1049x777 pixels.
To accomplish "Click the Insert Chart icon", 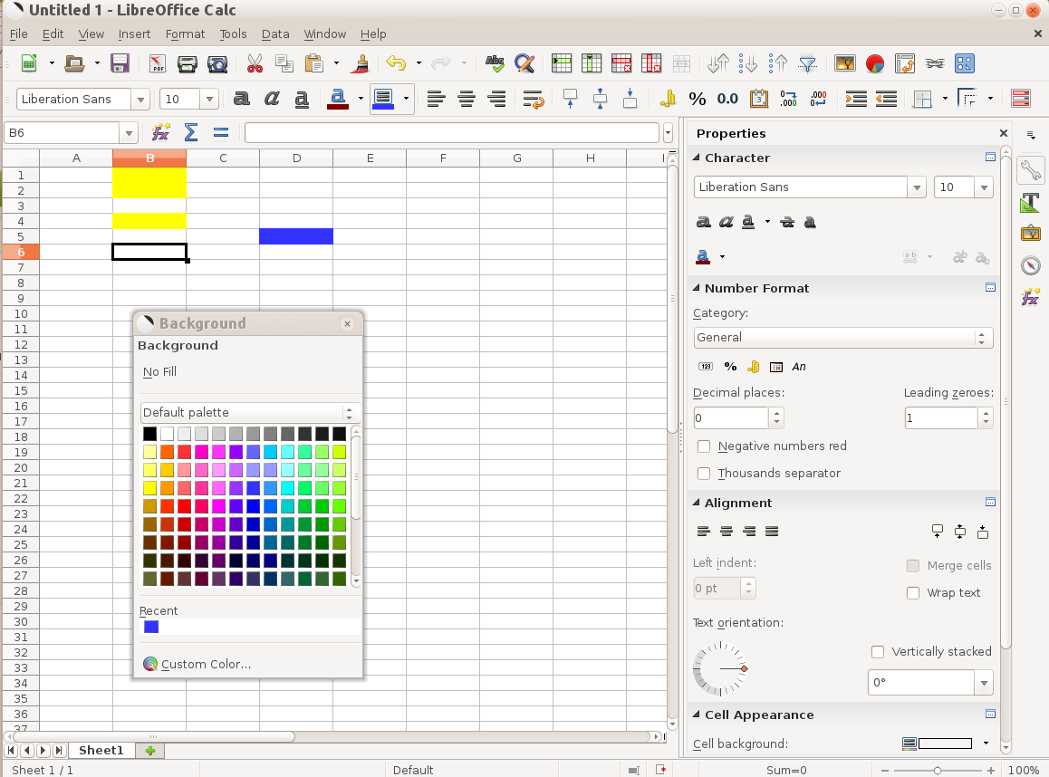I will coord(874,63).
